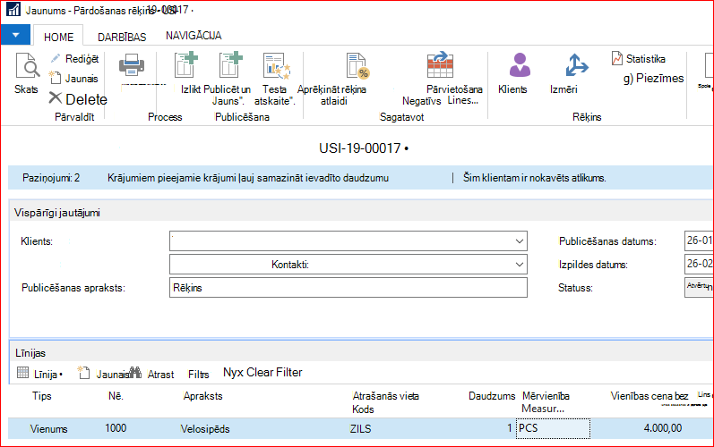The width and height of the screenshot is (714, 447).
Task: Switch to the NAVIGĀCIJA tab
Action: 194,36
